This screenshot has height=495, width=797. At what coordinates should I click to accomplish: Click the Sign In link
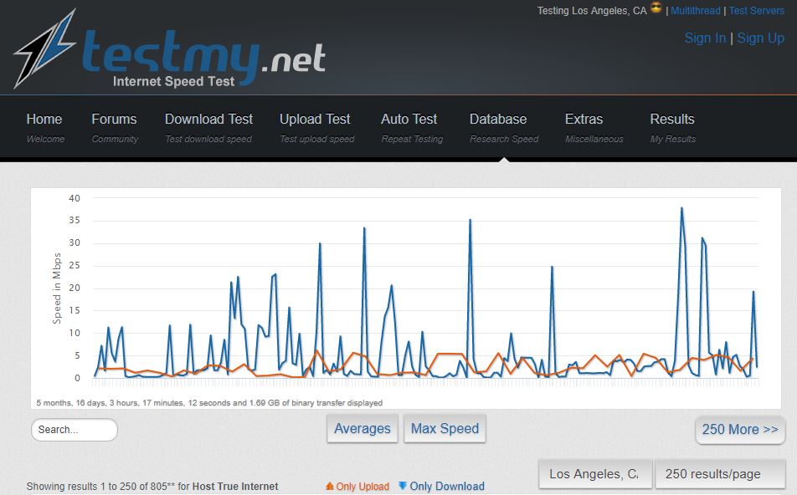click(x=705, y=38)
